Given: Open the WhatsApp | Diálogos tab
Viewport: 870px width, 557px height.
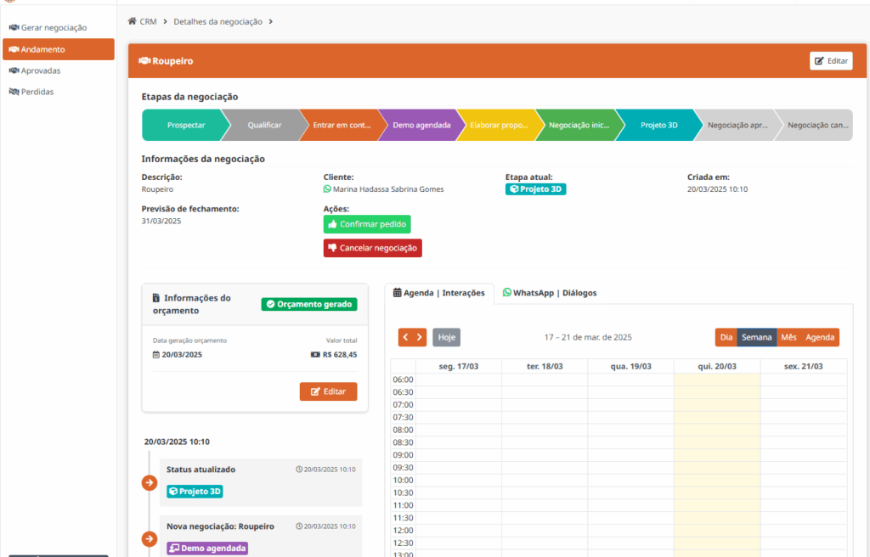Looking at the screenshot, I should pos(550,293).
